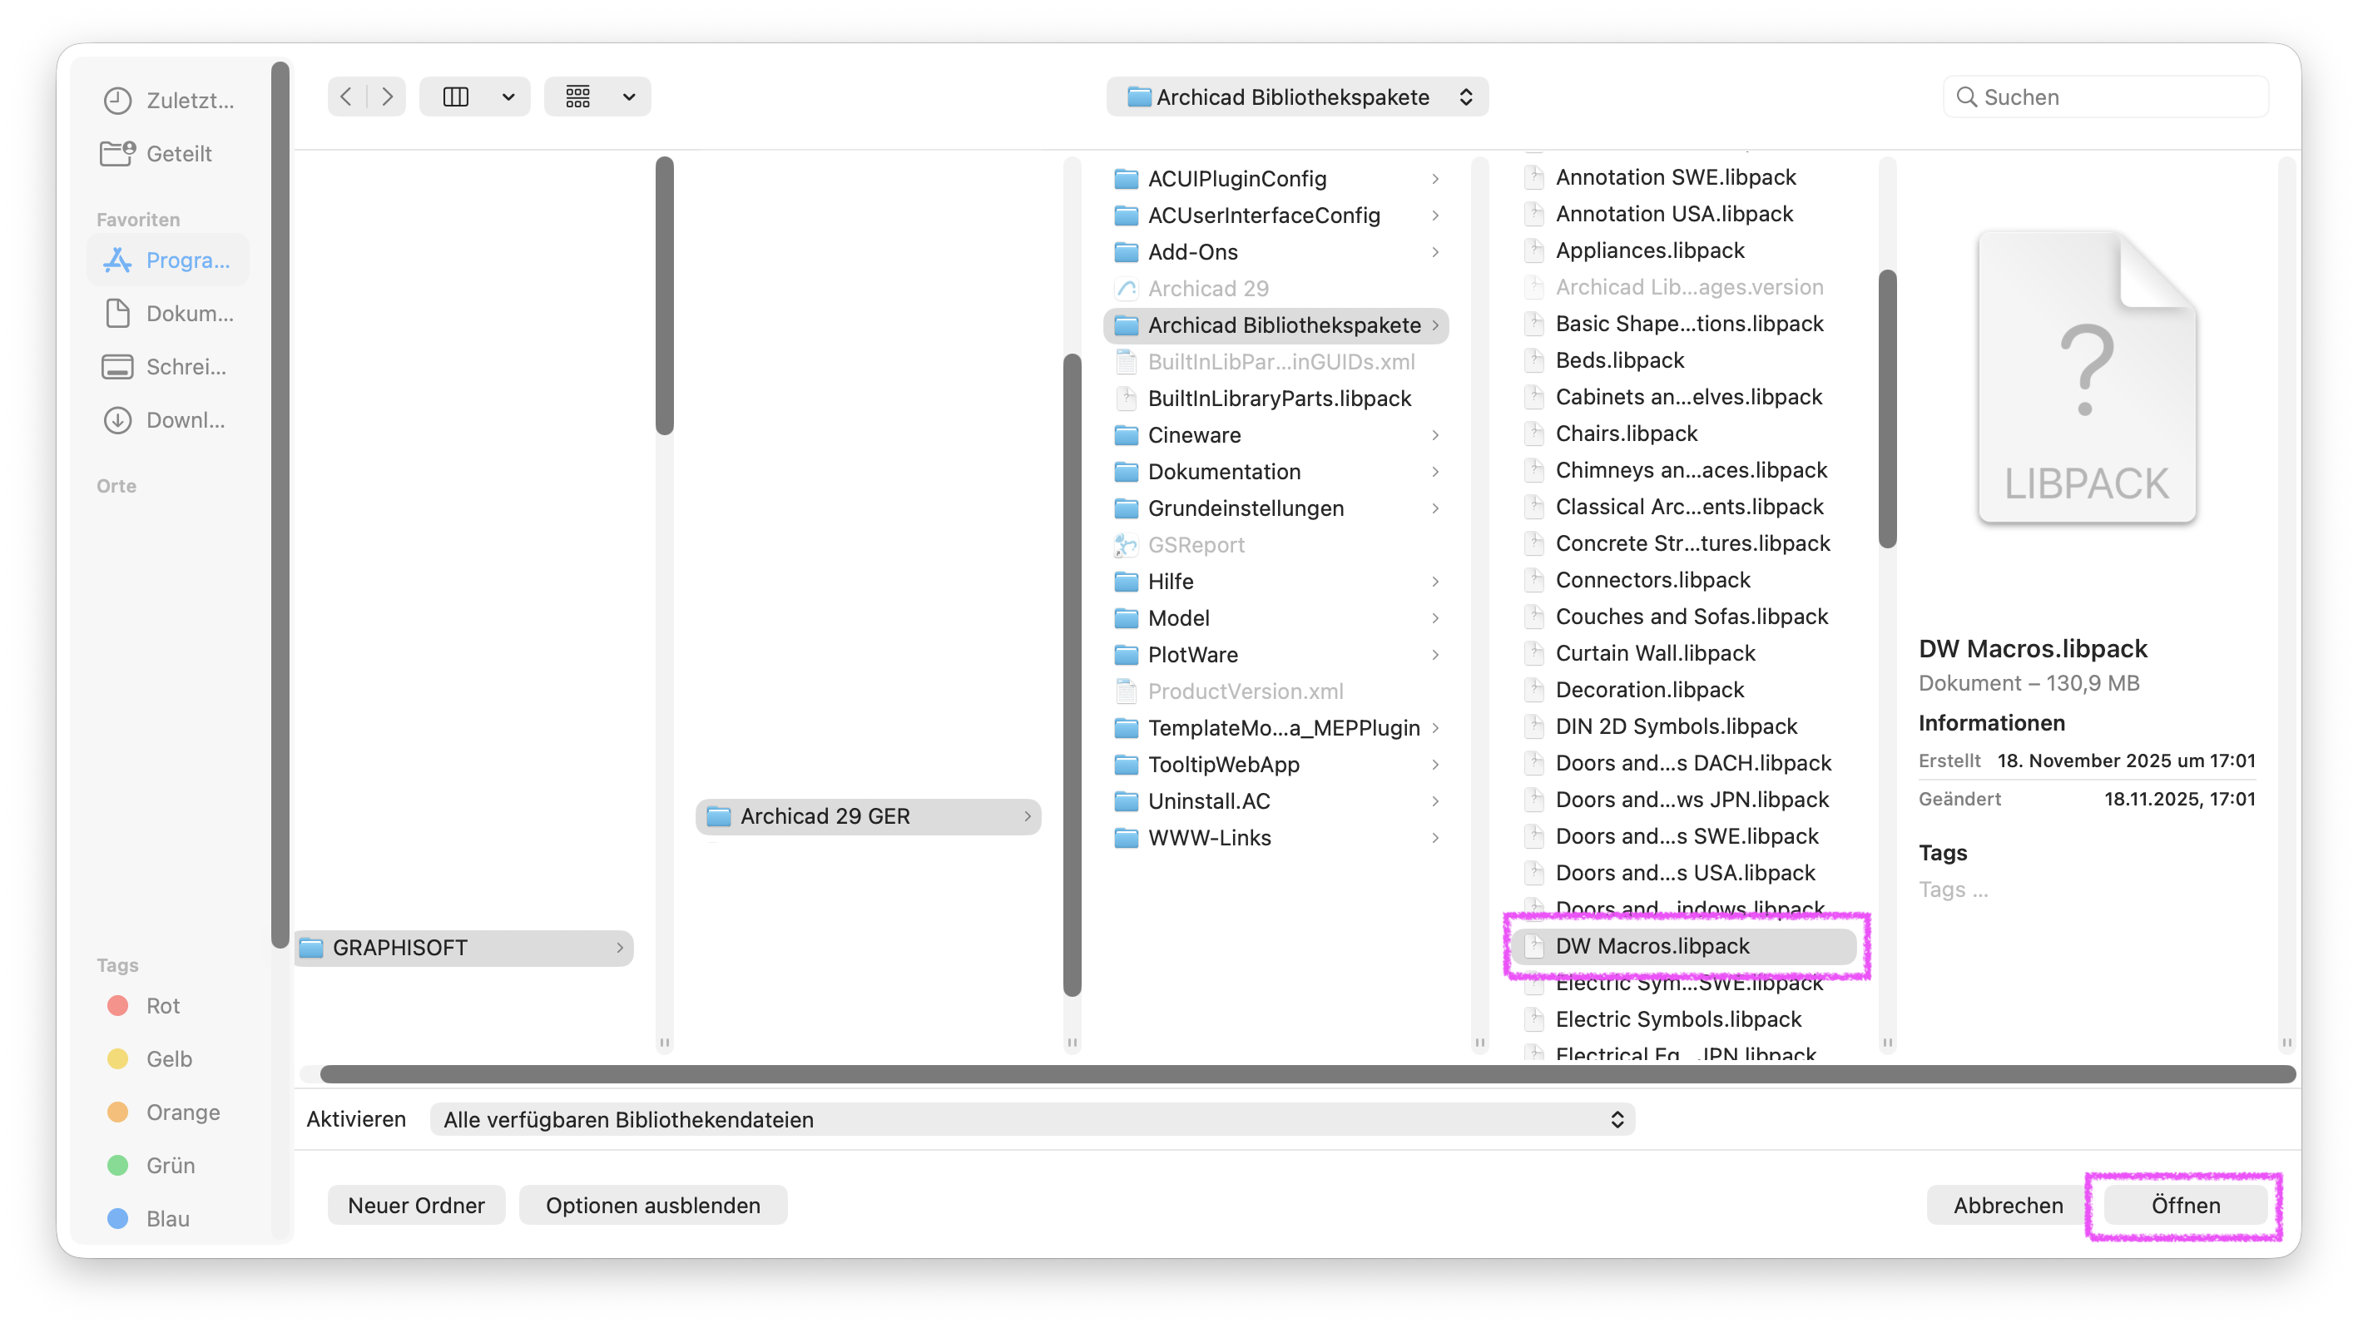Select Curtain Wall.libpack
This screenshot has height=1328, width=2358.
pyautogui.click(x=1684, y=652)
